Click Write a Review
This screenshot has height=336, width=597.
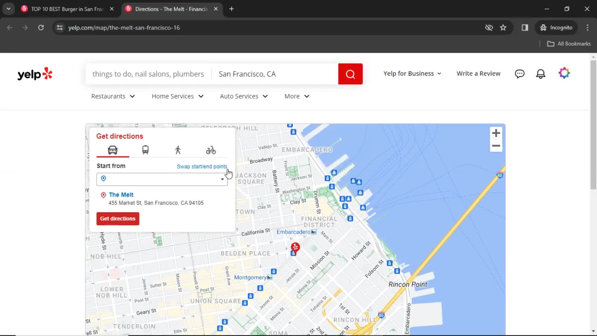click(x=479, y=74)
